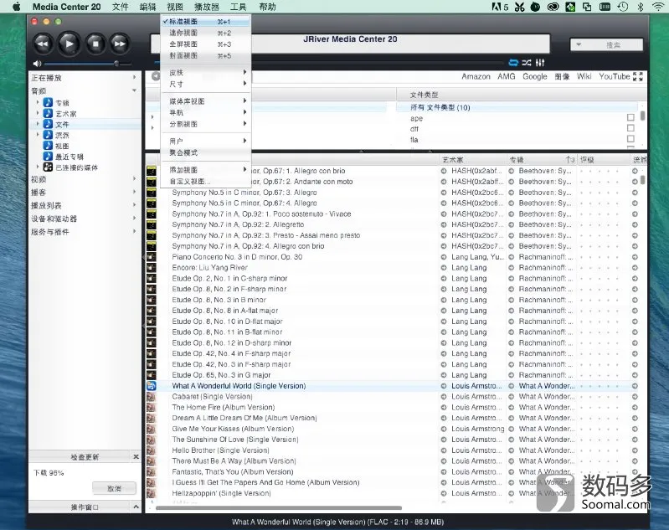Expand the 专辑 tree node arrow
Image resolution: width=669 pixels, height=530 pixels.
click(38, 102)
